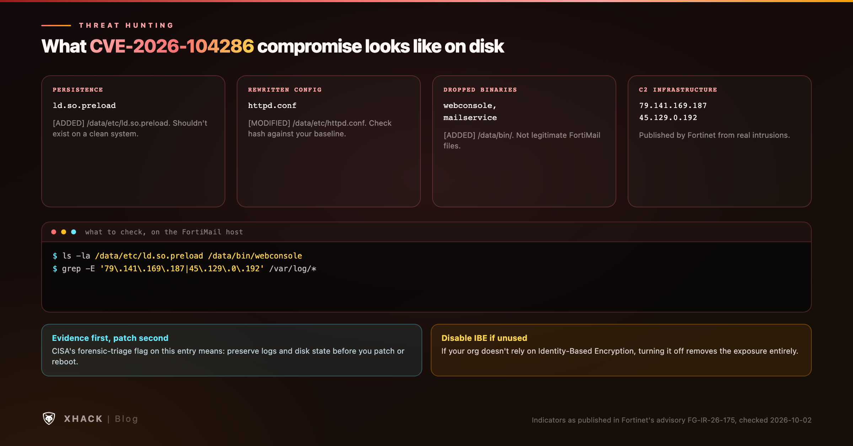Click the [ADDED] /data/bin/ description text
Viewport: 853px width, 446px height.
click(x=522, y=141)
